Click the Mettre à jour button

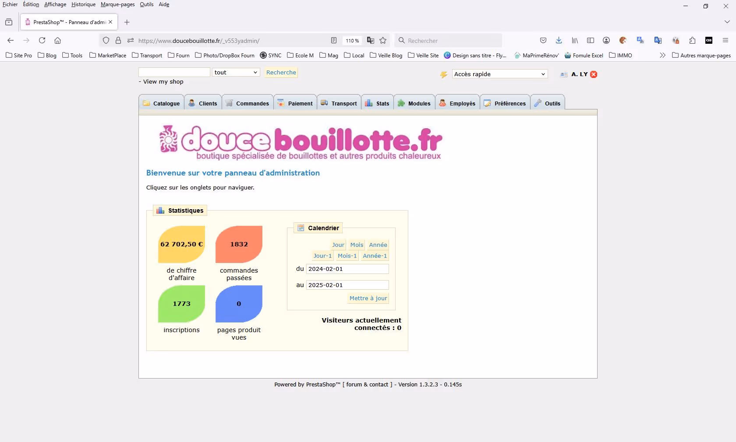[x=368, y=298]
